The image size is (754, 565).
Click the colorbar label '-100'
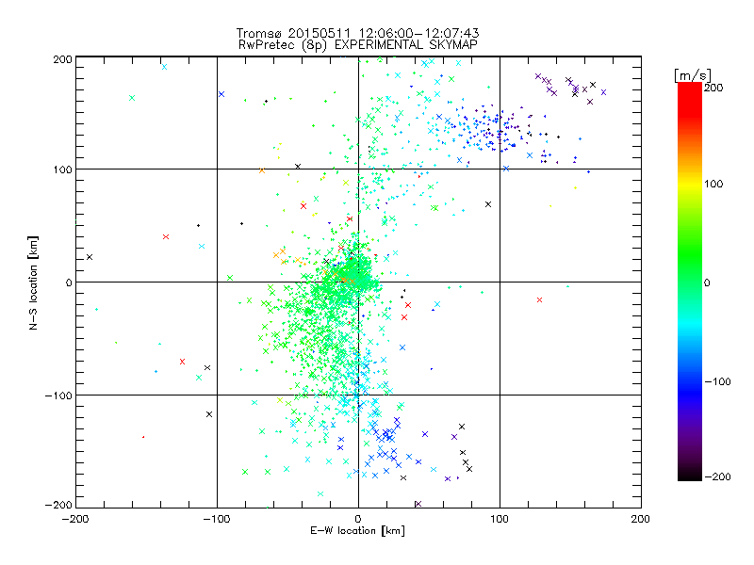tap(717, 381)
